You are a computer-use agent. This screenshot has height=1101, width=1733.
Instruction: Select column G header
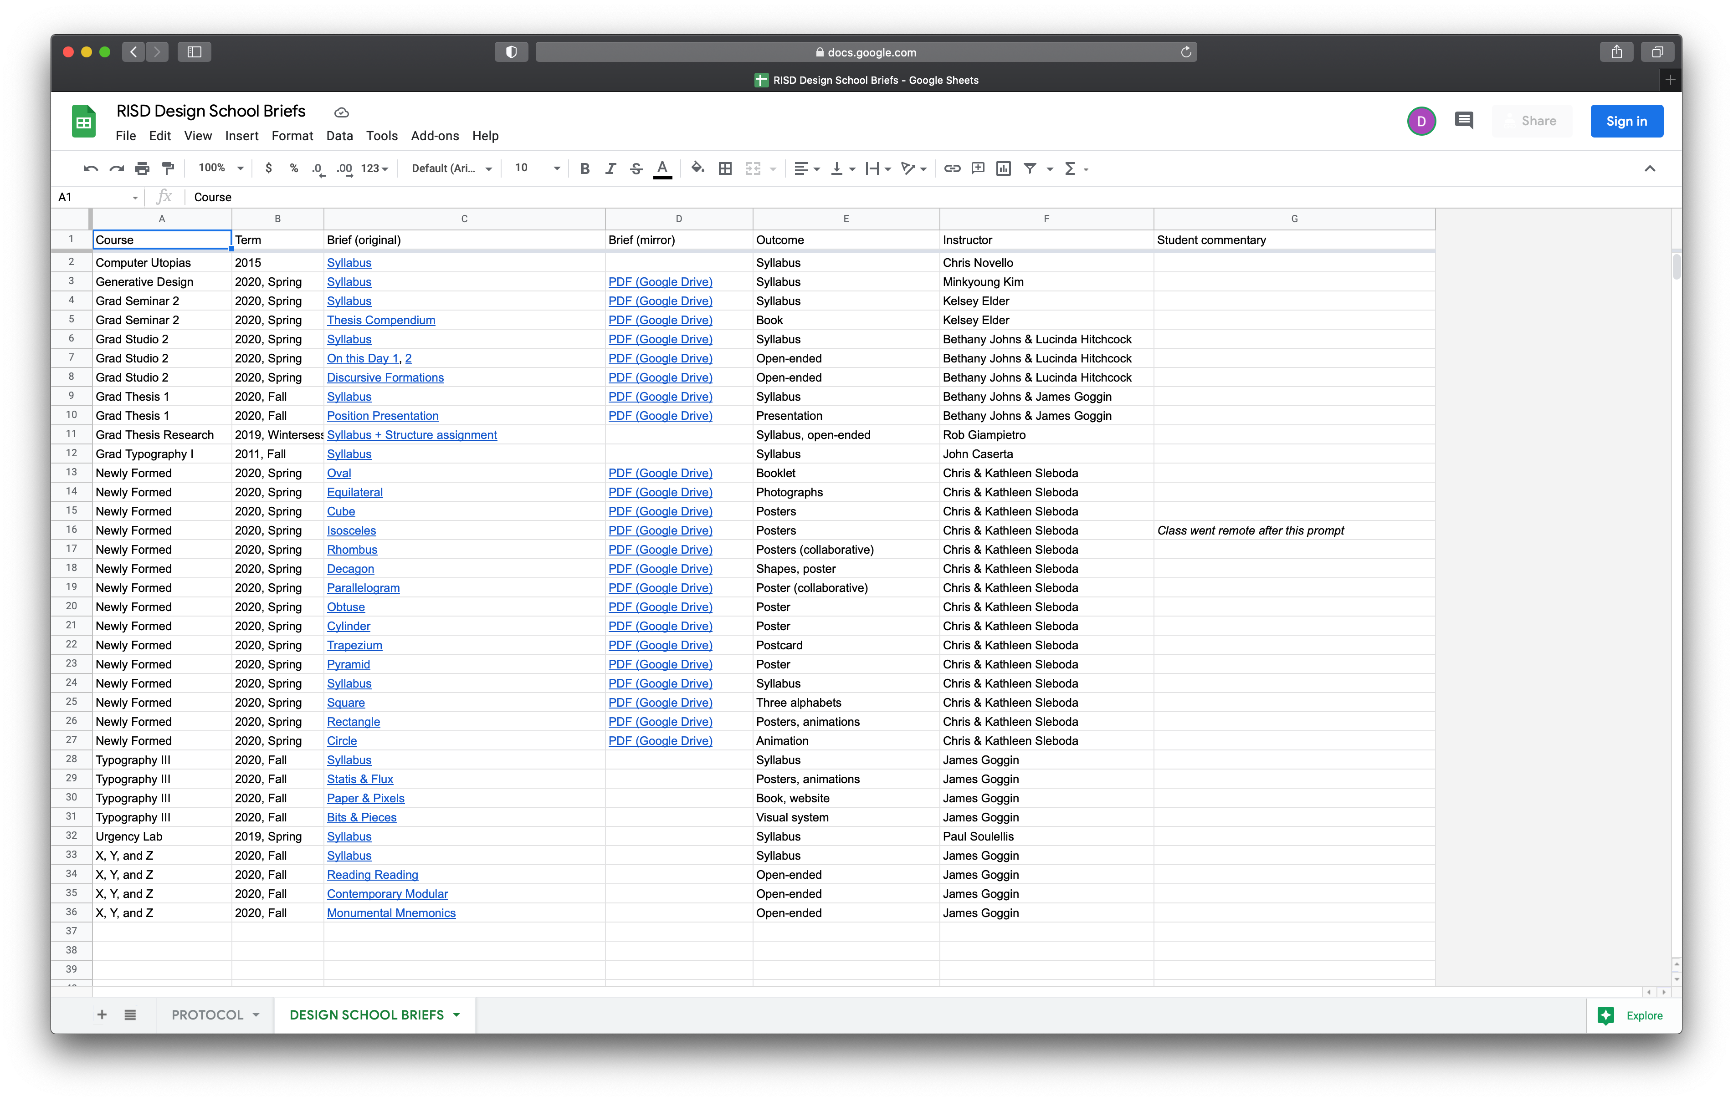click(x=1294, y=219)
